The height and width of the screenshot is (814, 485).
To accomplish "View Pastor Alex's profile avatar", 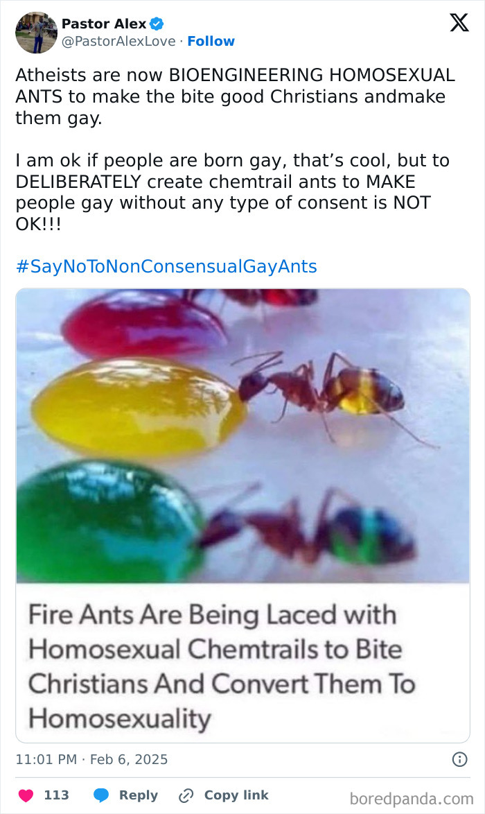I will click(x=36, y=32).
